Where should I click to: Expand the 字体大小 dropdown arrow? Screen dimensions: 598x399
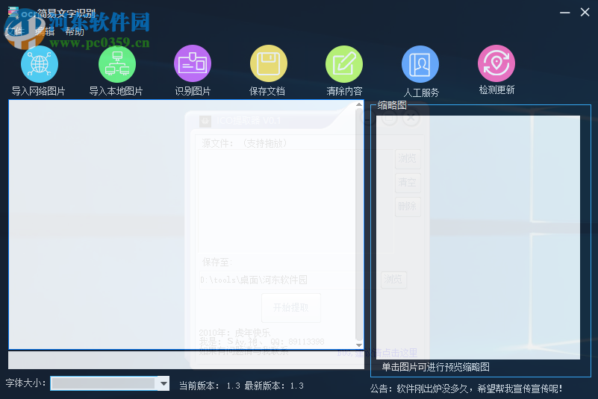tap(163, 384)
